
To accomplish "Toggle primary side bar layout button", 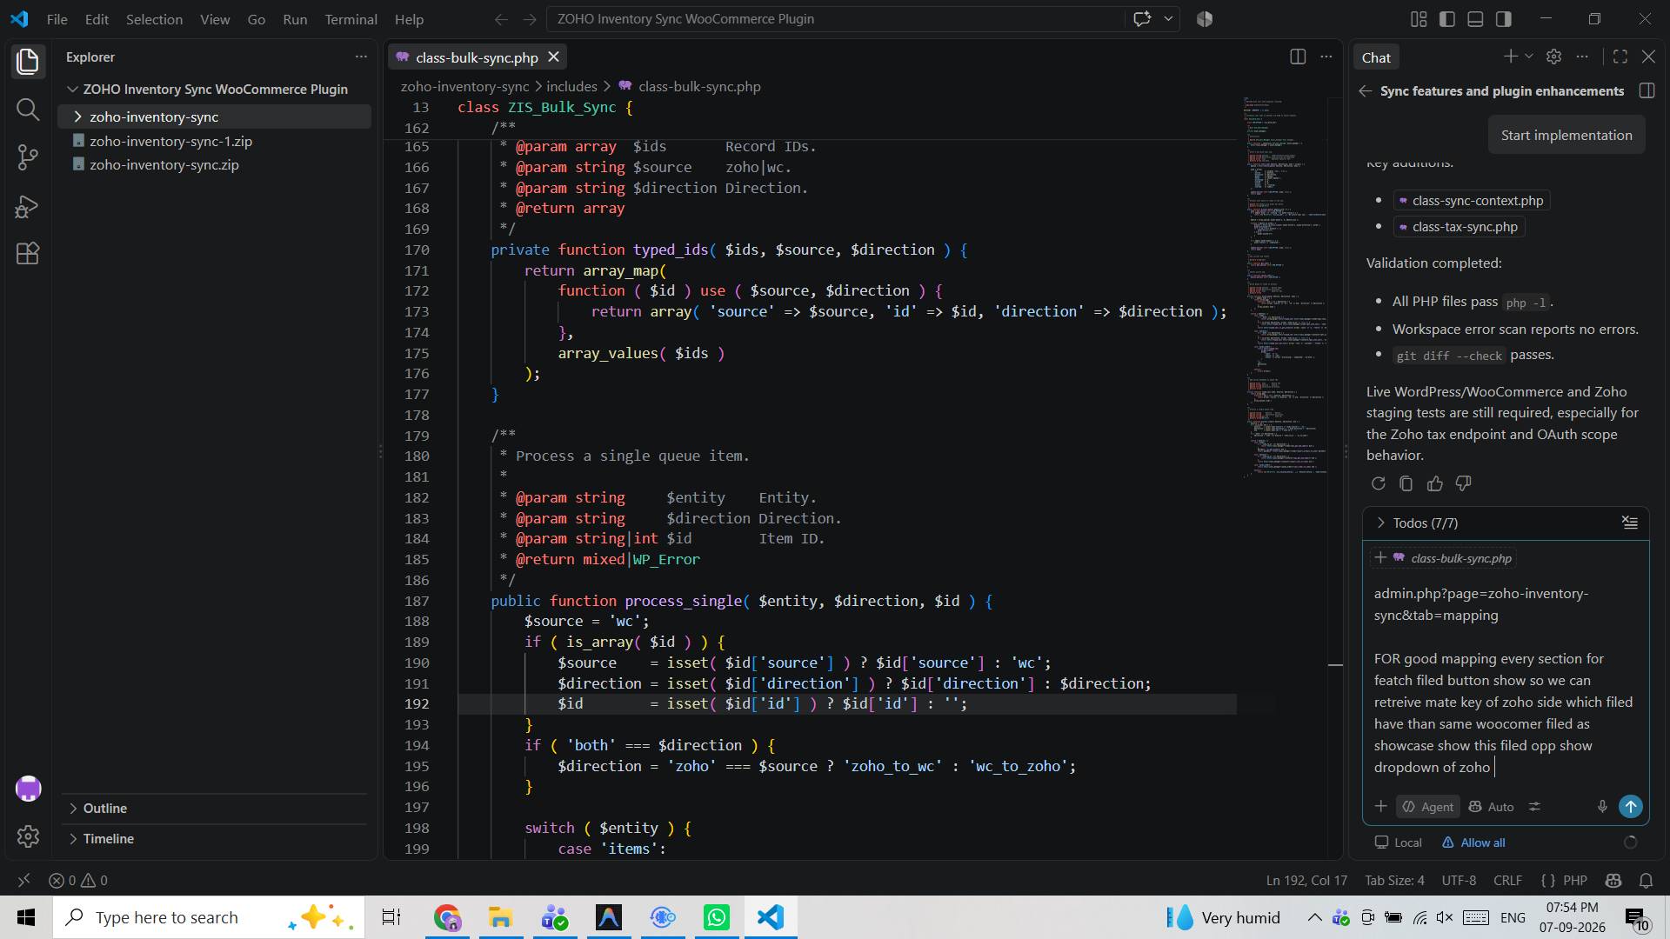I will 1447,19.
